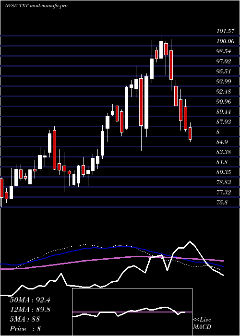Click the 78.83 price axis label
Screen dimensions: 240x336
224,182
